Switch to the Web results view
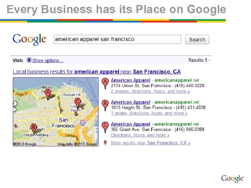Screen dimensions: 251x188 tap(18, 60)
